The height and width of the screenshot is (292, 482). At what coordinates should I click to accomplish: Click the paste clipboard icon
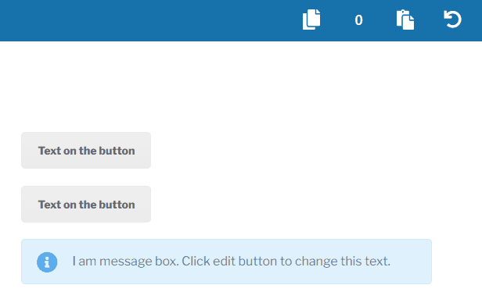[x=405, y=20]
